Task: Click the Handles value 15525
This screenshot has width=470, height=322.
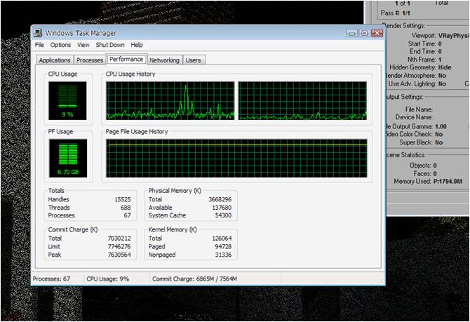Action: point(123,199)
